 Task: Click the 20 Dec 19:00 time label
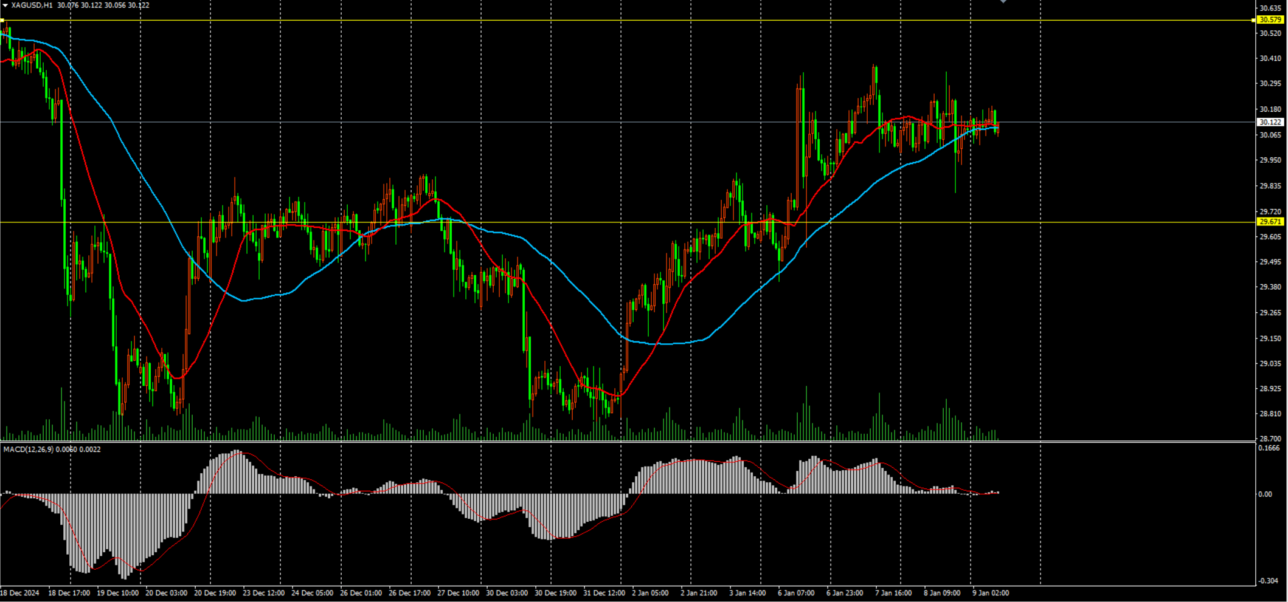coord(215,593)
